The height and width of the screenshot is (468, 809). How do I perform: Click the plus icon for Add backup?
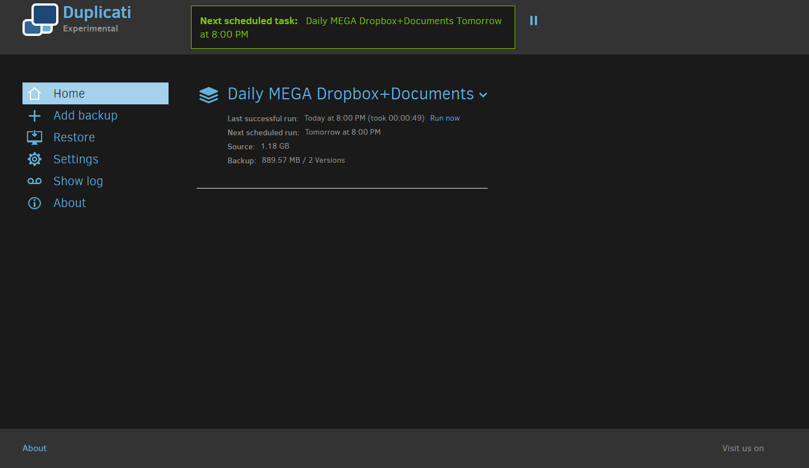[x=34, y=116]
